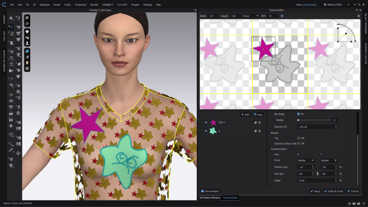Reset the Size values
The width and height of the screenshot is (368, 207).
point(341,174)
